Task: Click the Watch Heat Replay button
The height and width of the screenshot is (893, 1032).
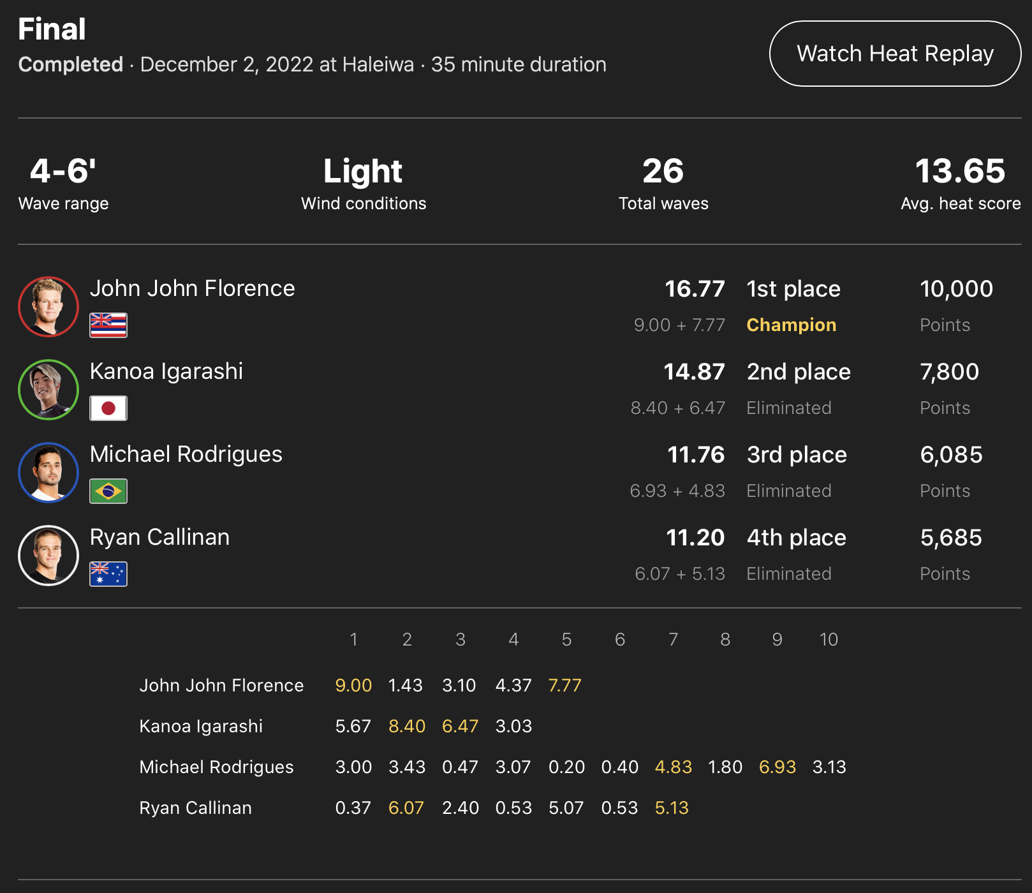Action: coord(895,54)
